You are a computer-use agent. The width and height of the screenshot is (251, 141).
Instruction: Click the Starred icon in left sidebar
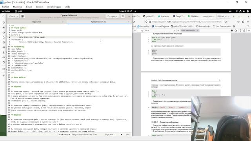[4, 27]
